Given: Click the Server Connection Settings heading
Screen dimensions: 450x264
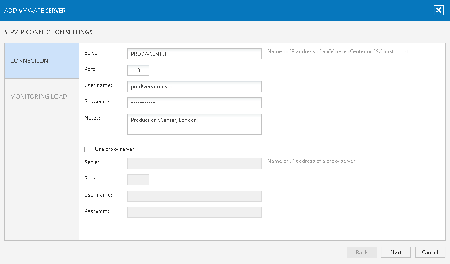Looking at the screenshot, I should click(x=48, y=32).
